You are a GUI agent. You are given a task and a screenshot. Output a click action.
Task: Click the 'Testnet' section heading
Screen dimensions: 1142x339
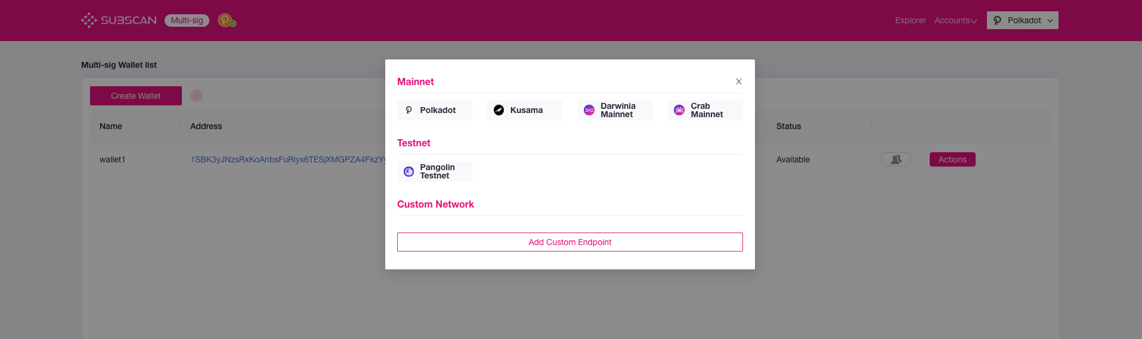click(414, 143)
